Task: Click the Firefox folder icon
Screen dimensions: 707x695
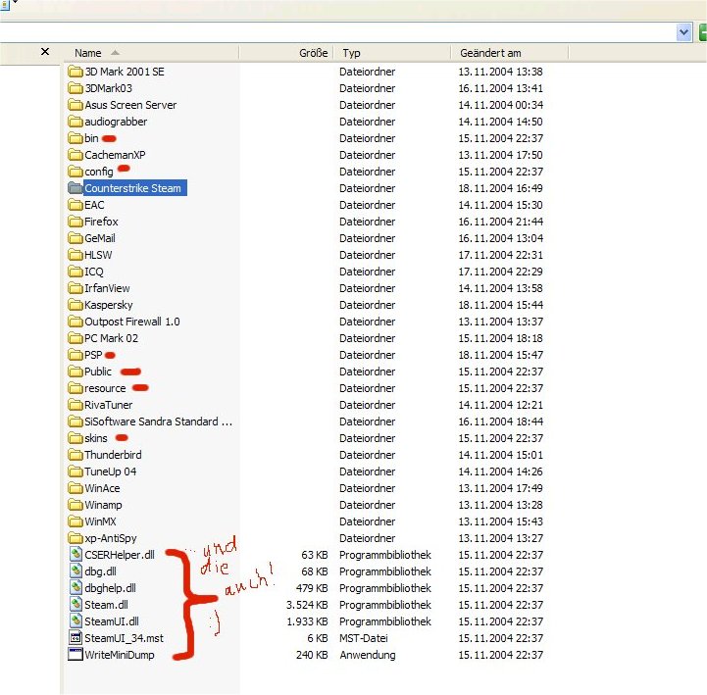Action: (x=76, y=222)
